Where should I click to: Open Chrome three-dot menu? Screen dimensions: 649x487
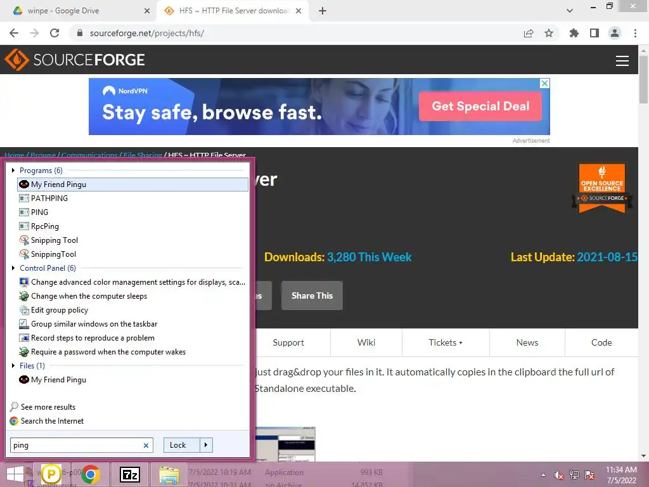coord(635,33)
